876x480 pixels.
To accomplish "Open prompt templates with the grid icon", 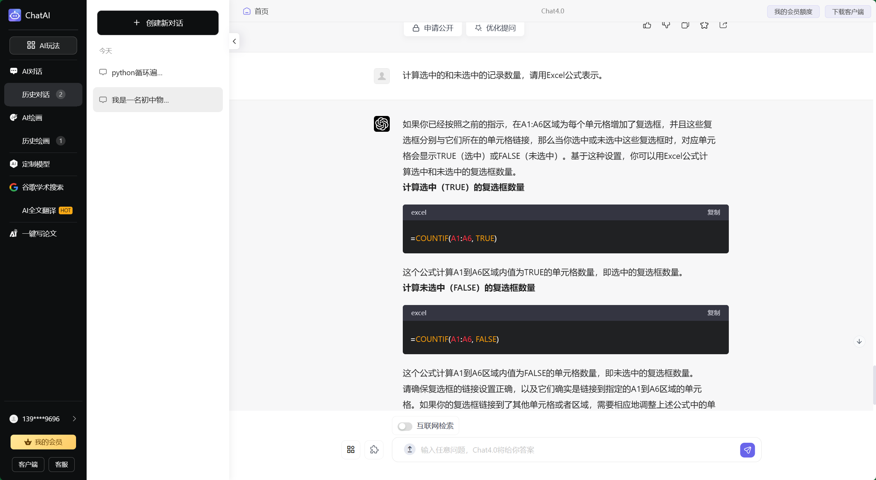I will [x=350, y=450].
